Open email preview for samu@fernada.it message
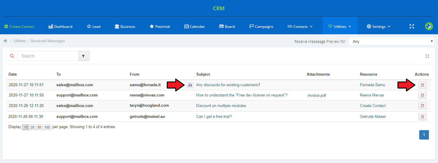 pyautogui.click(x=190, y=85)
